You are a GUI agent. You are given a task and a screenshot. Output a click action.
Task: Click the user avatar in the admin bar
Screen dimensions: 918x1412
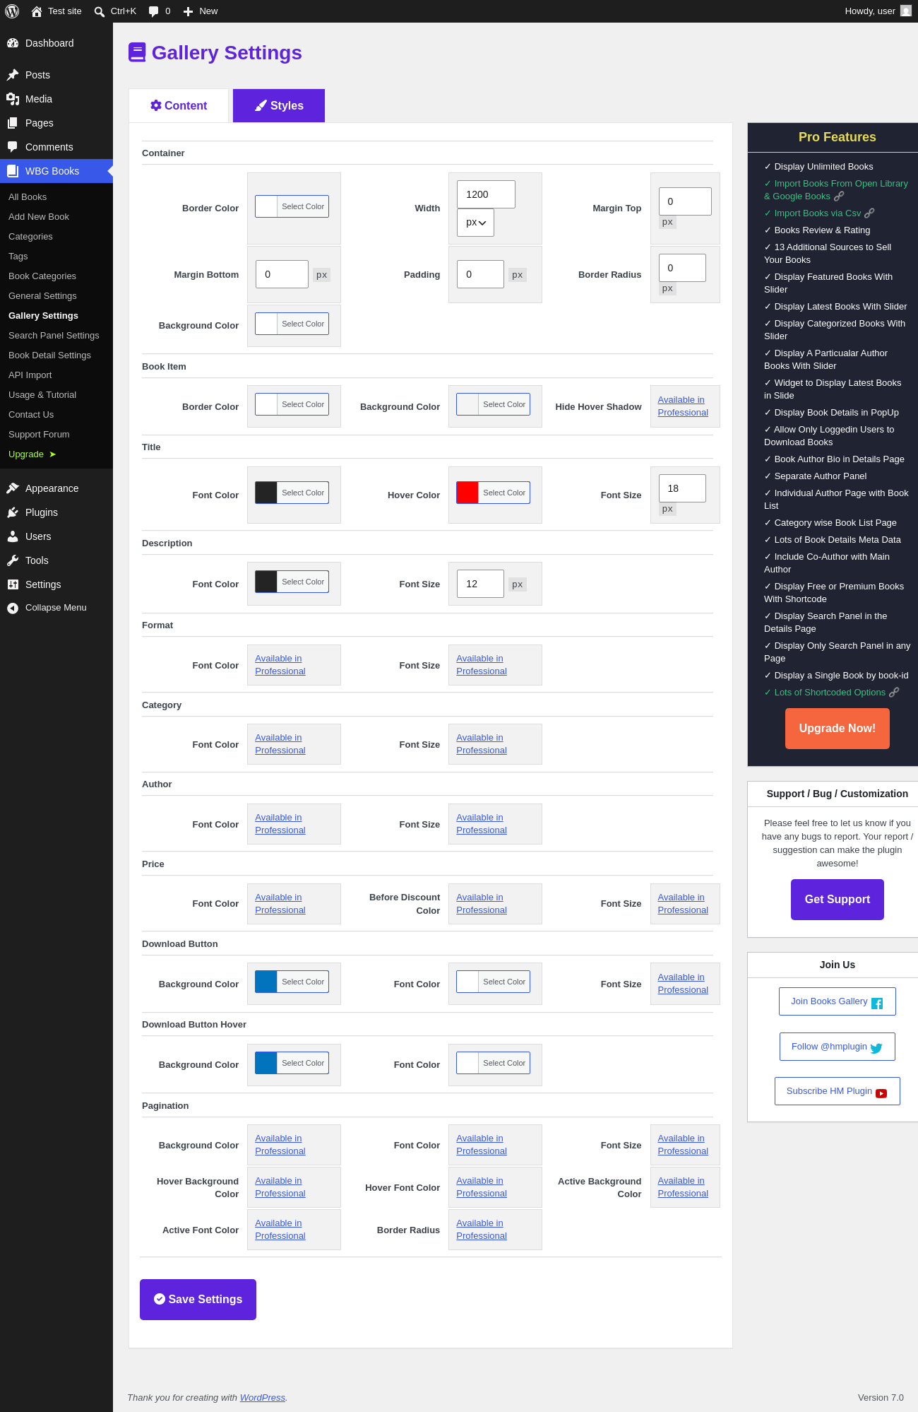(x=906, y=11)
